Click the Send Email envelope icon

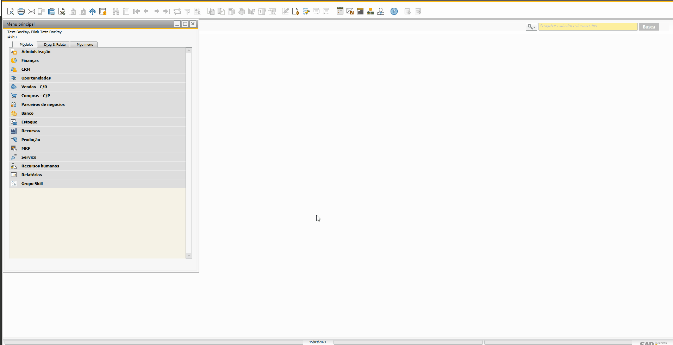31,11
